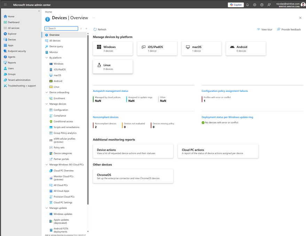The image size is (306, 236).
Task: Open the notifications bell icon
Action: coord(247,5)
